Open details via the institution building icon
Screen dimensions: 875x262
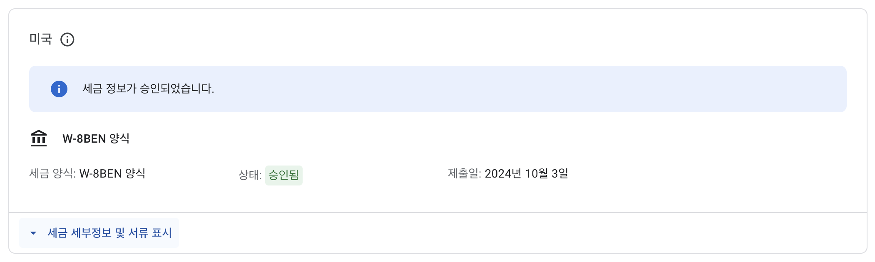tap(38, 138)
